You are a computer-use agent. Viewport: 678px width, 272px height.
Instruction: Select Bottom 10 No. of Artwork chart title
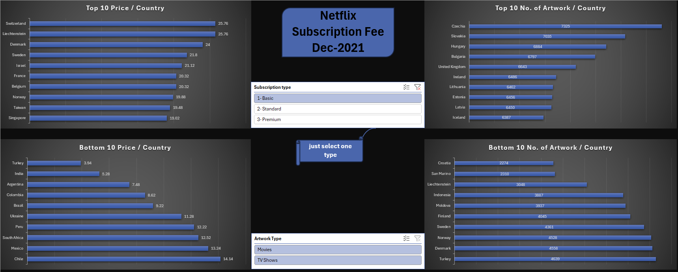tap(550, 148)
